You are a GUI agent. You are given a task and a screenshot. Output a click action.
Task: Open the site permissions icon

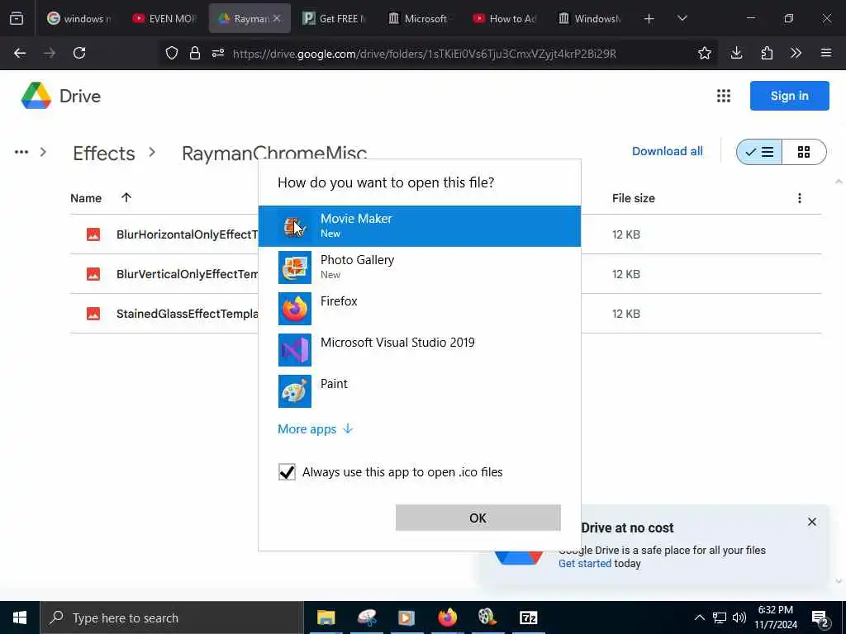click(x=218, y=53)
